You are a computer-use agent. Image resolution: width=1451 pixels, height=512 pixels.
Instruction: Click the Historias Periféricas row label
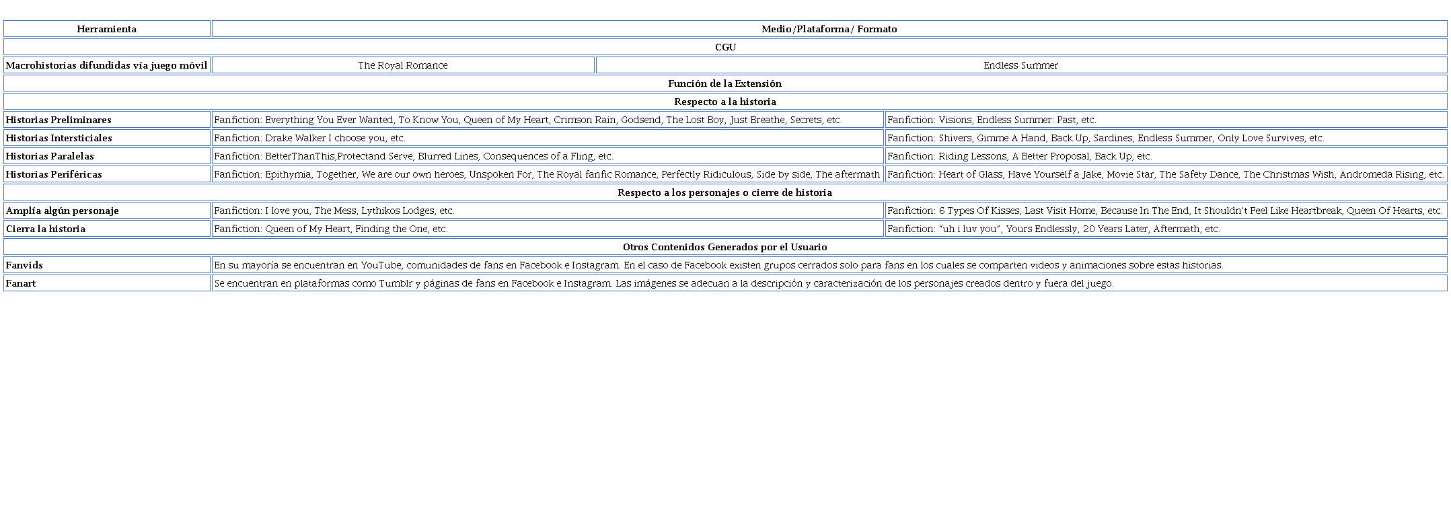tap(54, 174)
